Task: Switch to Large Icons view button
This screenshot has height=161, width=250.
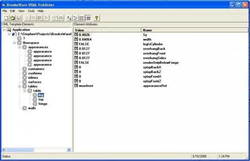Action: (x=69, y=18)
